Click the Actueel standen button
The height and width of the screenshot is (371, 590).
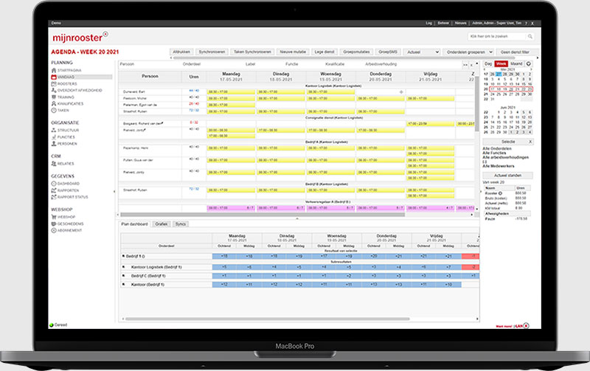point(509,174)
